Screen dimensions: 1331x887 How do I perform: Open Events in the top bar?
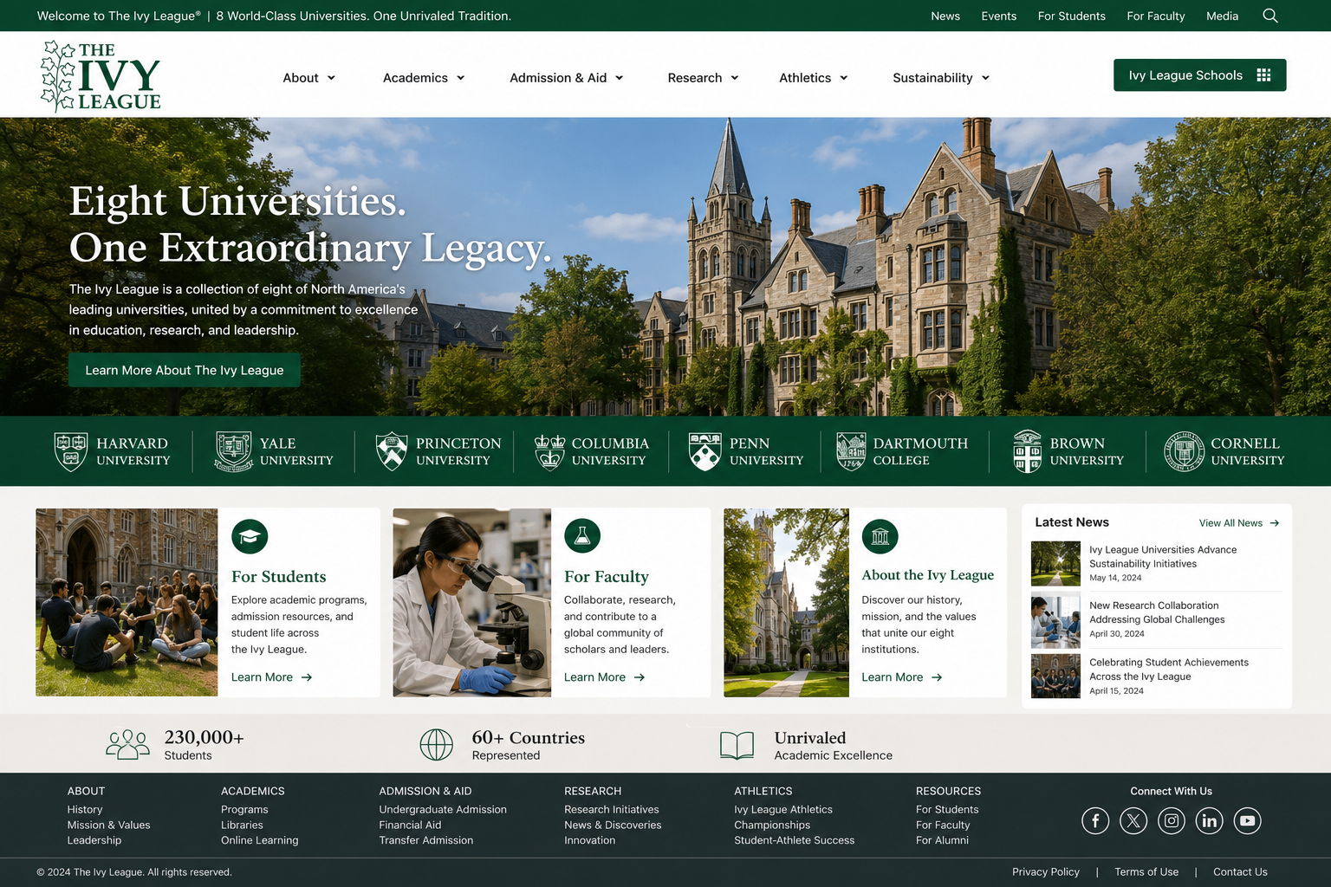(999, 16)
